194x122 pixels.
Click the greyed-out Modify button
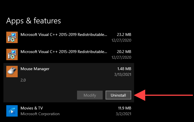point(90,95)
